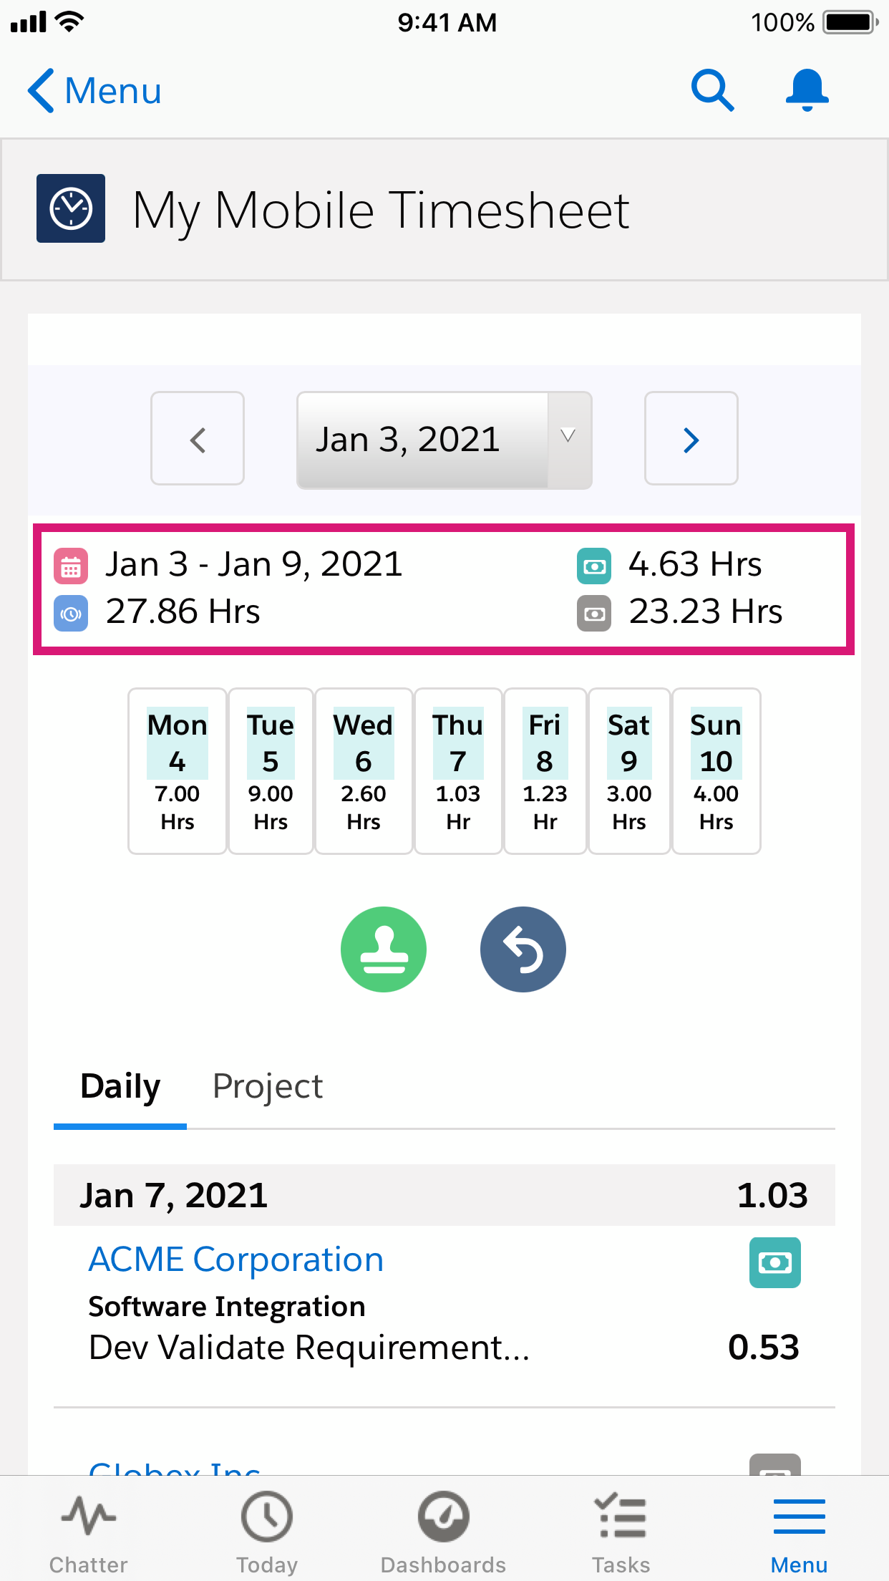This screenshot has width=889, height=1581.
Task: Switch to the Project tab
Action: [x=268, y=1086]
